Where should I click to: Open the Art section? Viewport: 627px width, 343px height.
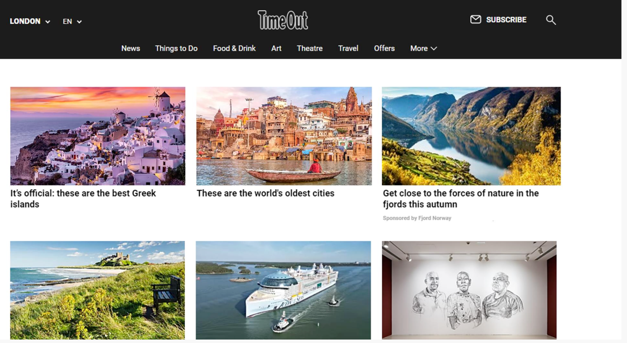pos(276,48)
